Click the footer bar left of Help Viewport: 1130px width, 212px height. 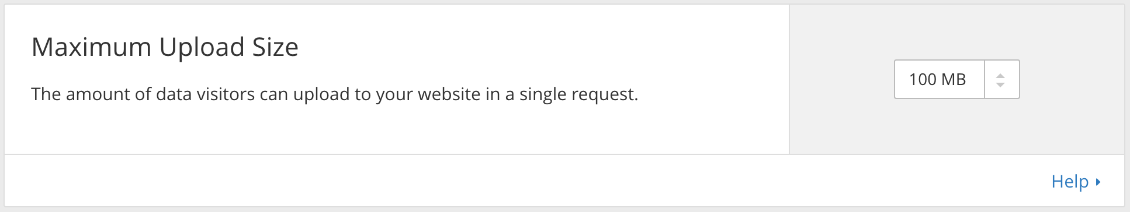[x=526, y=181]
